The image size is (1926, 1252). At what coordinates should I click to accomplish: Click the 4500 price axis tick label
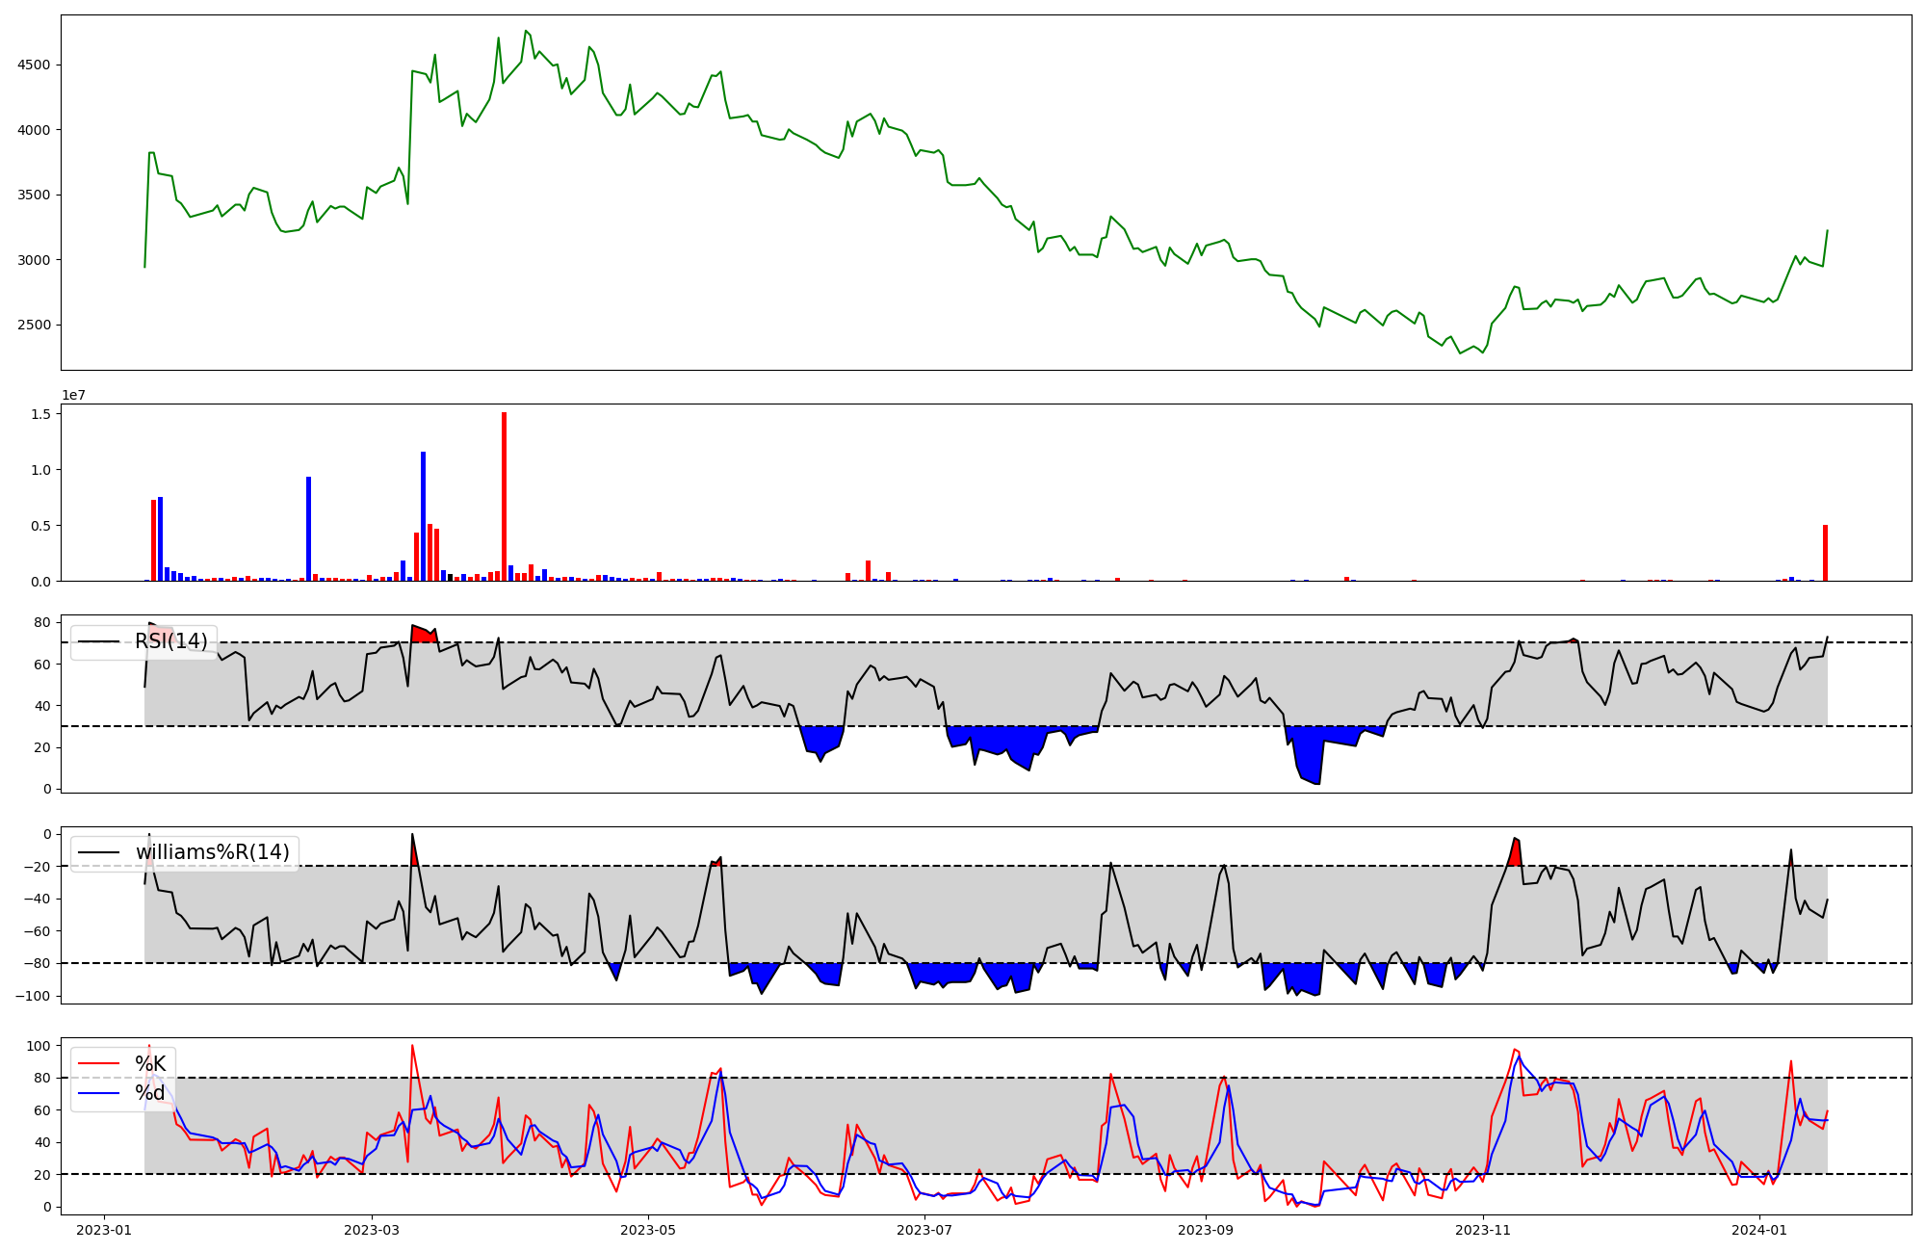click(x=34, y=65)
